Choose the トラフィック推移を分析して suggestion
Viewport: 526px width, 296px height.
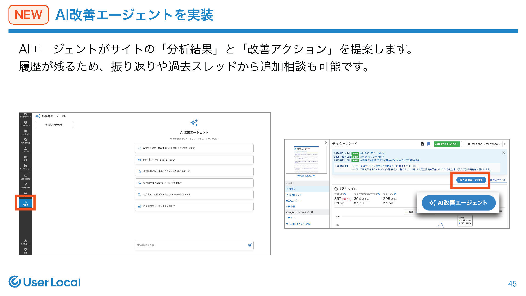coord(194,171)
